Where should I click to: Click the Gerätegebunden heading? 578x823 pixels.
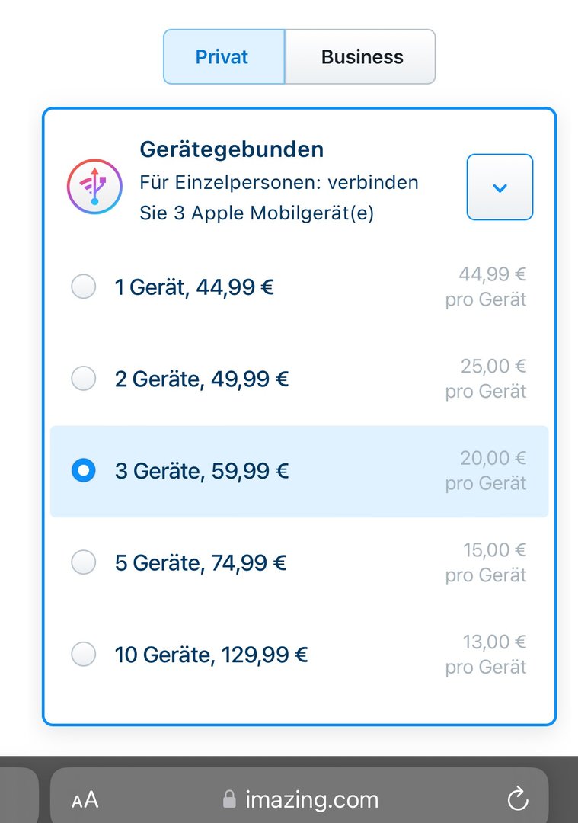[232, 149]
